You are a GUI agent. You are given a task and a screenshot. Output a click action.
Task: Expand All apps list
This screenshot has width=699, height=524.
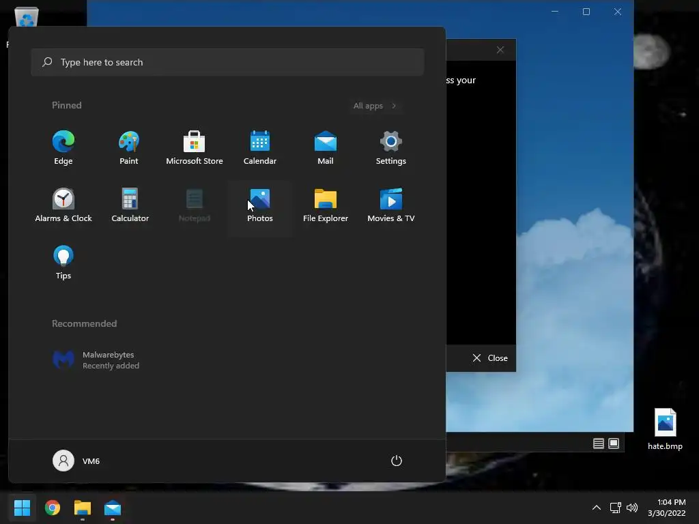pyautogui.click(x=375, y=106)
